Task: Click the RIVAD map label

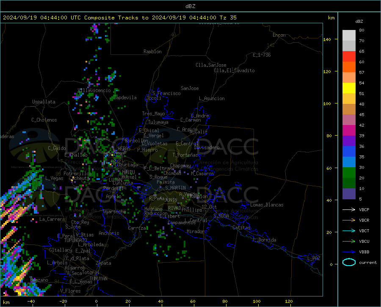Action: coord(174,208)
